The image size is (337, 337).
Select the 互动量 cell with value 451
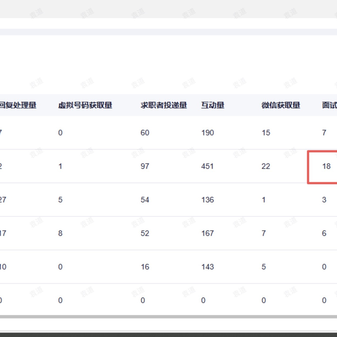point(207,166)
